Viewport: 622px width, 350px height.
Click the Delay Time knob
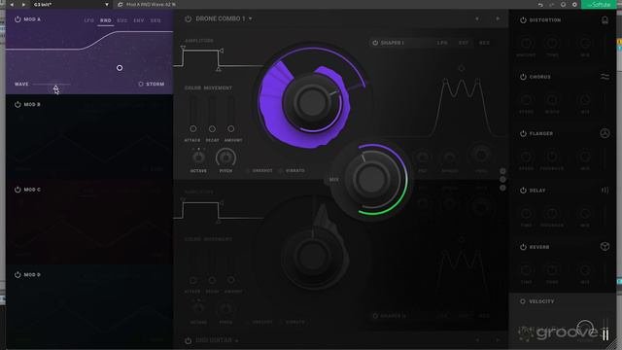[527, 214]
